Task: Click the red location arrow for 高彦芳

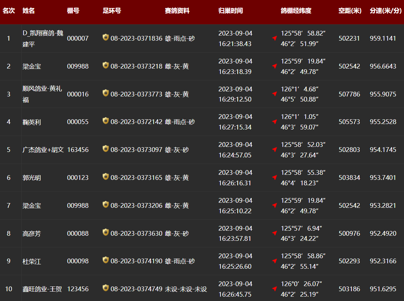Action: 275,233
